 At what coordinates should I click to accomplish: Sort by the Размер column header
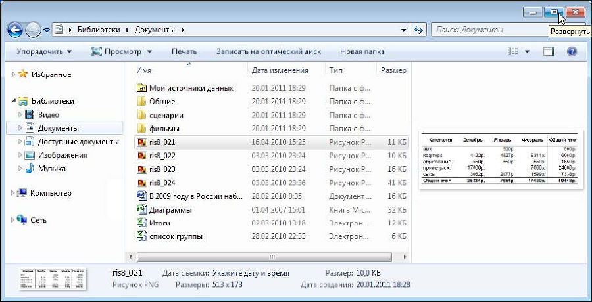point(393,70)
